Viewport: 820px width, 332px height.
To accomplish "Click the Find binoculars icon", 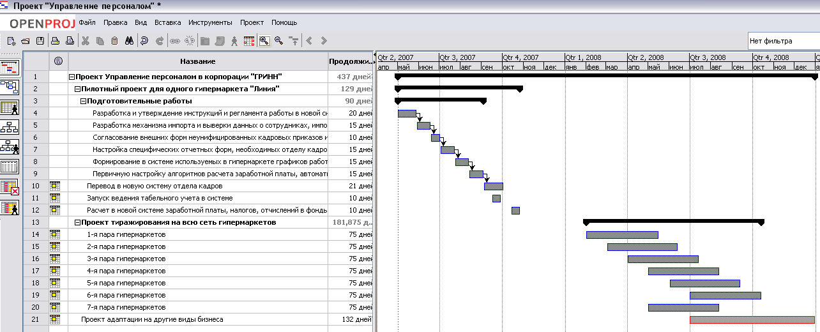I will point(129,41).
